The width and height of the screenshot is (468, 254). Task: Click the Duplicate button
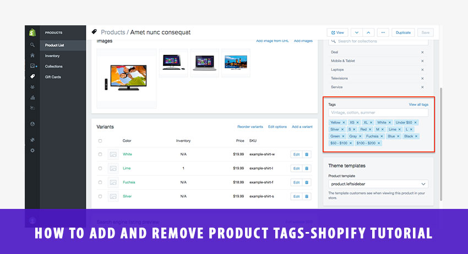click(x=403, y=32)
